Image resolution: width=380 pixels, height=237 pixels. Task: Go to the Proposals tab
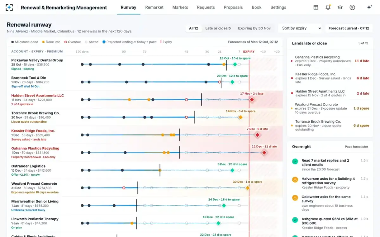pyautogui.click(x=233, y=7)
